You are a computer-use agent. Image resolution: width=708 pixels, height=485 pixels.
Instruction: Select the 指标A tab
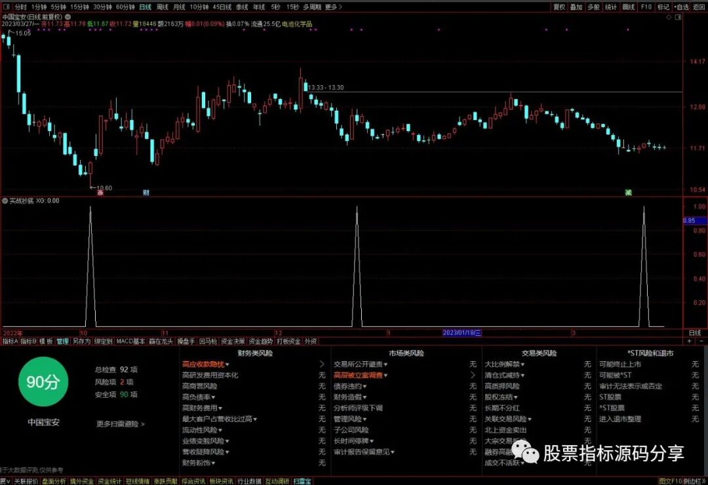pos(10,341)
